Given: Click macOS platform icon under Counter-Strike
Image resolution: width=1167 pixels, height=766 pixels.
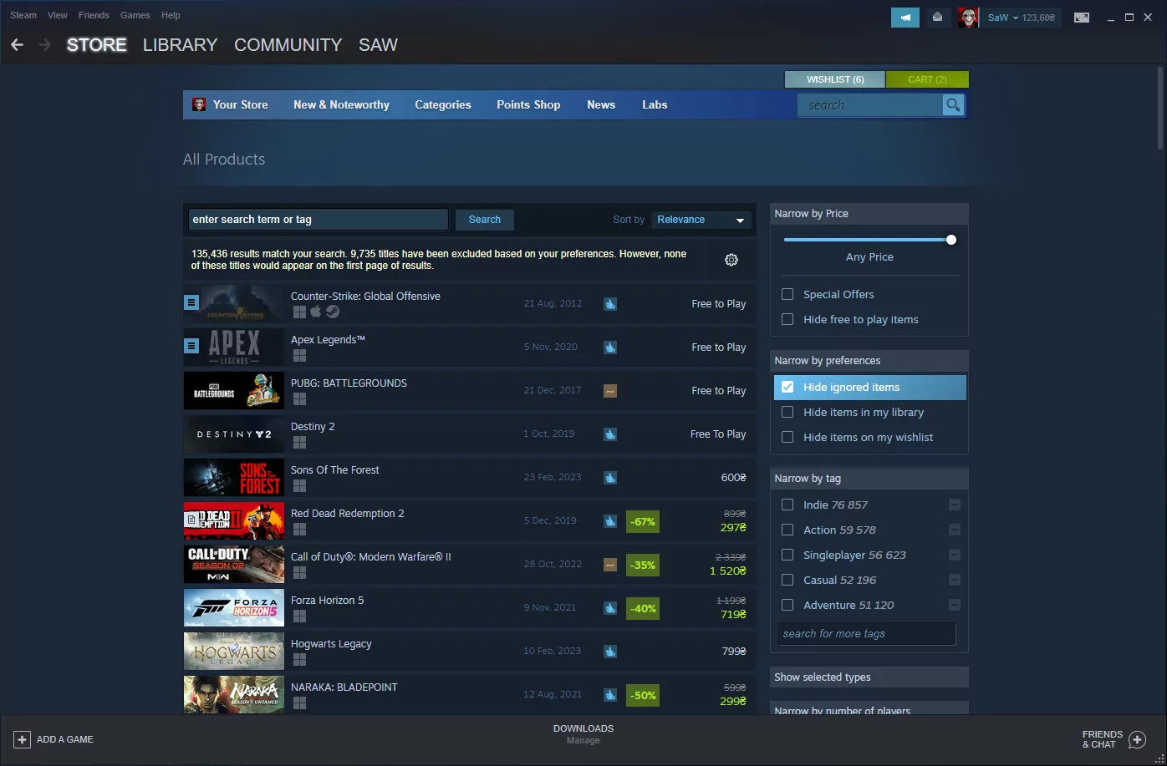Looking at the screenshot, I should [316, 312].
